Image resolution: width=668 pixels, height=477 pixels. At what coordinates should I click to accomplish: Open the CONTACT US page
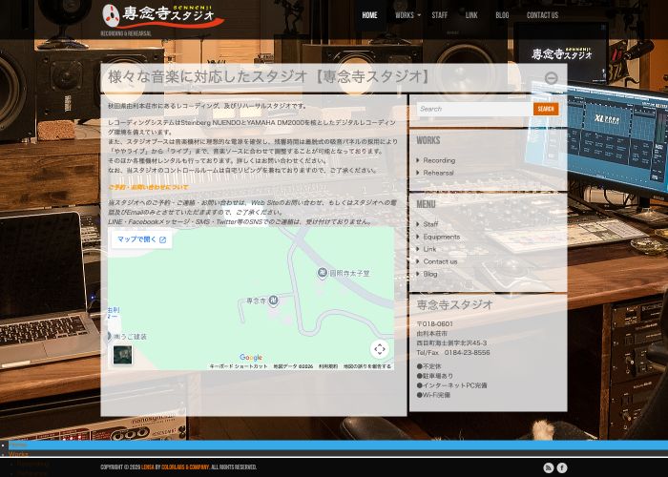542,15
